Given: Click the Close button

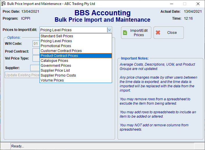Looking at the screenshot, I should 169,33.
